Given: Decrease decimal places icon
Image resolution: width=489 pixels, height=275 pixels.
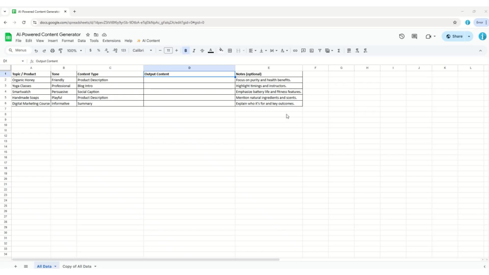Looking at the screenshot, I should coord(107,50).
